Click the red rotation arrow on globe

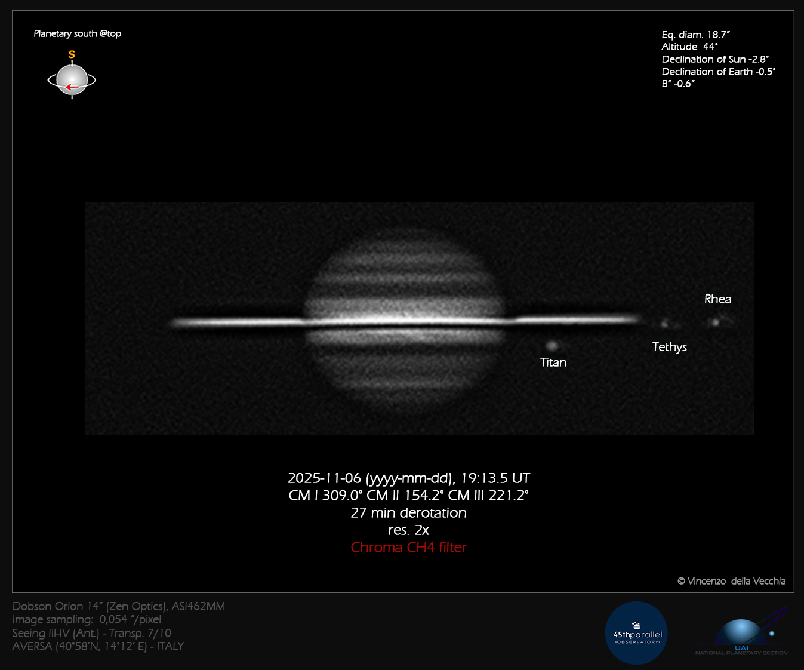coord(72,87)
